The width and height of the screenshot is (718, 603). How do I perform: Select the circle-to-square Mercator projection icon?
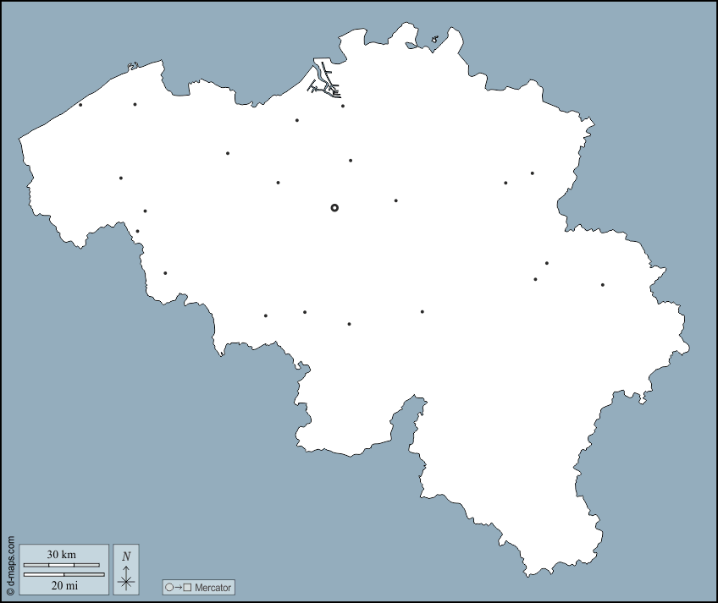point(179,587)
